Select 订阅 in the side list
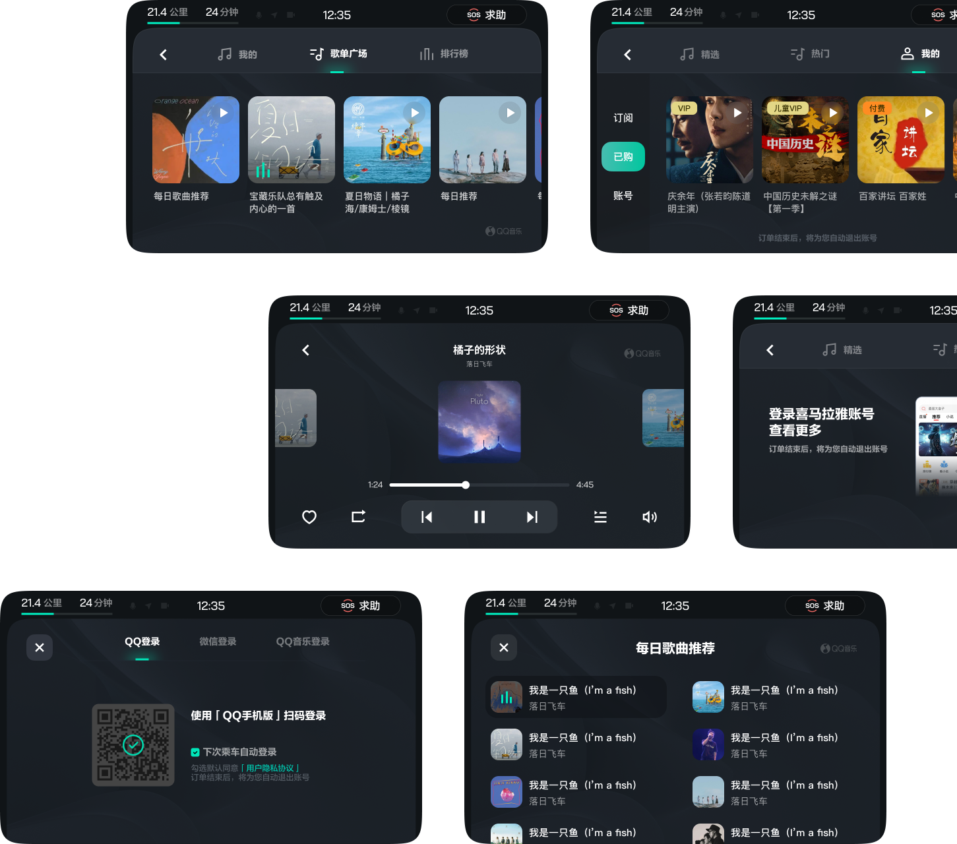This screenshot has height=844, width=957. point(623,118)
